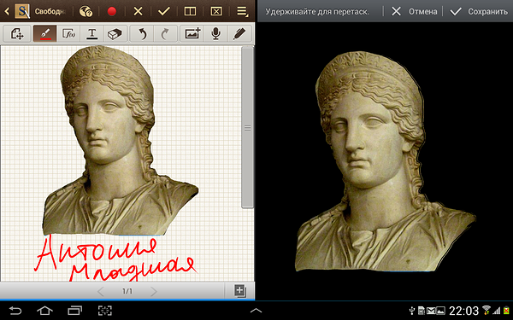Open the Gmail notification icon
The width and height of the screenshot is (513, 320).
(431, 311)
